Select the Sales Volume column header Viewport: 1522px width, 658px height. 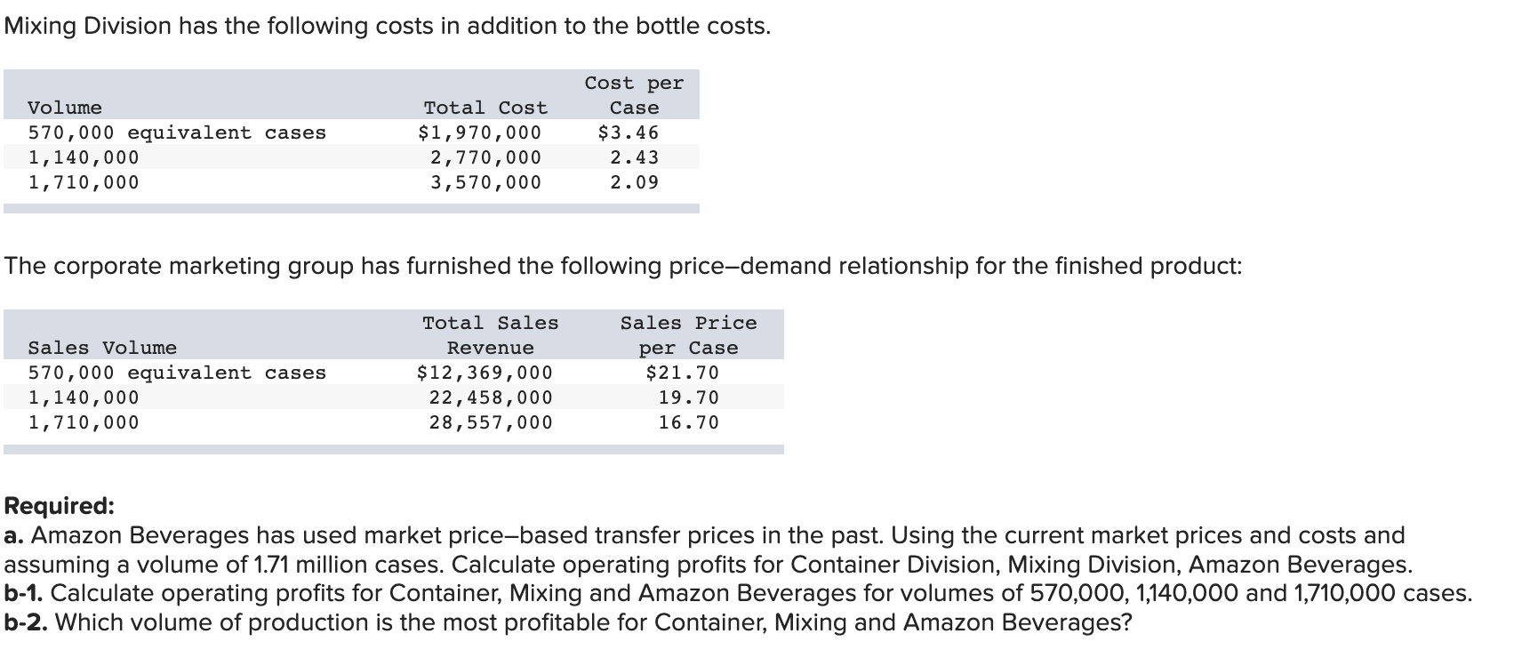coord(102,348)
